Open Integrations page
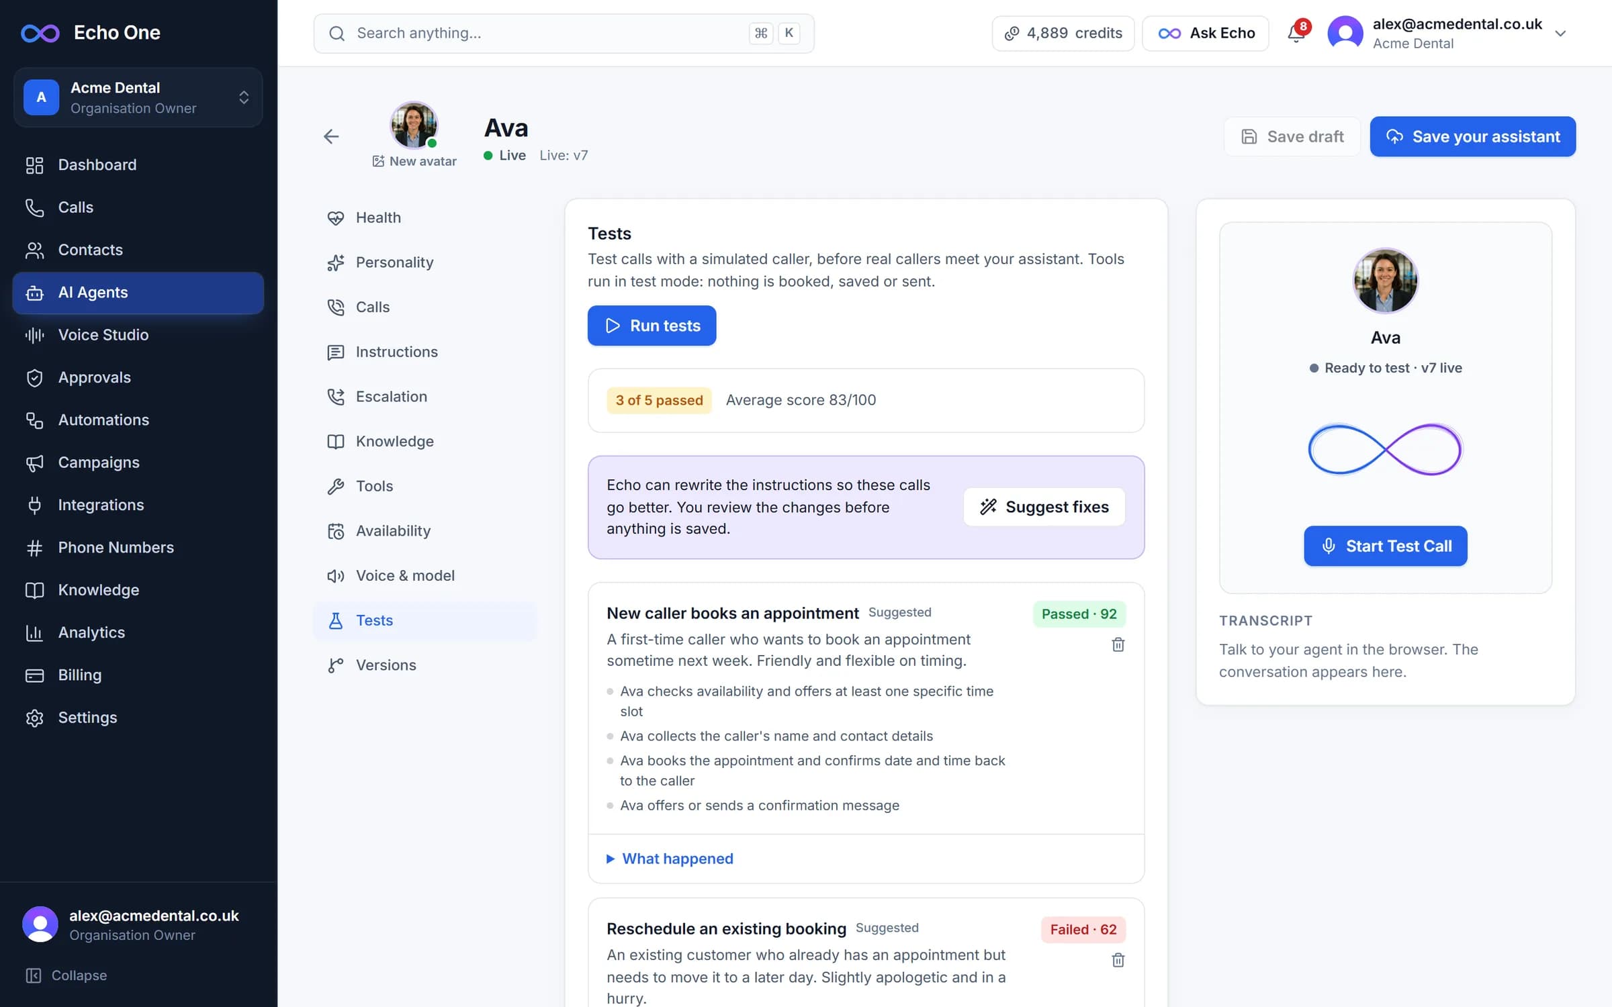 [138, 505]
